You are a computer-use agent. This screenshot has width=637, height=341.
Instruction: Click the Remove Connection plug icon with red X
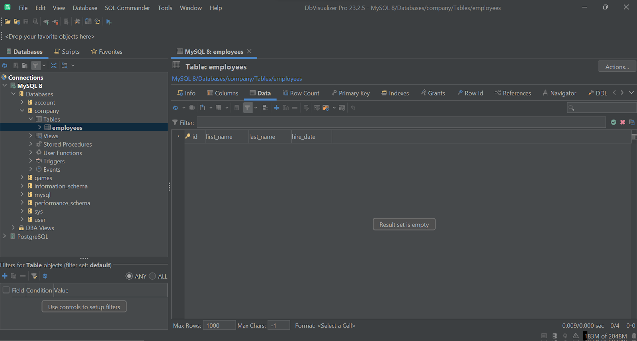[x=55, y=22]
